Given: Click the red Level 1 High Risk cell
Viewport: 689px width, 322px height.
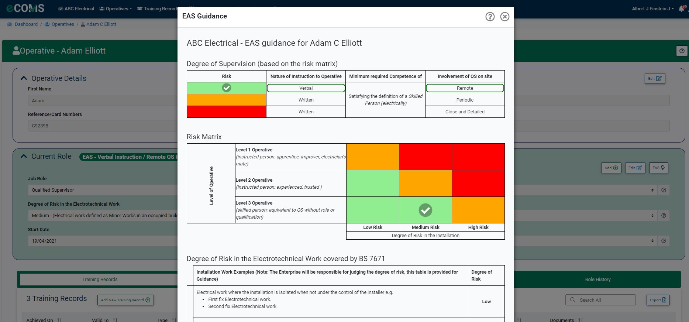Looking at the screenshot, I should (x=478, y=157).
